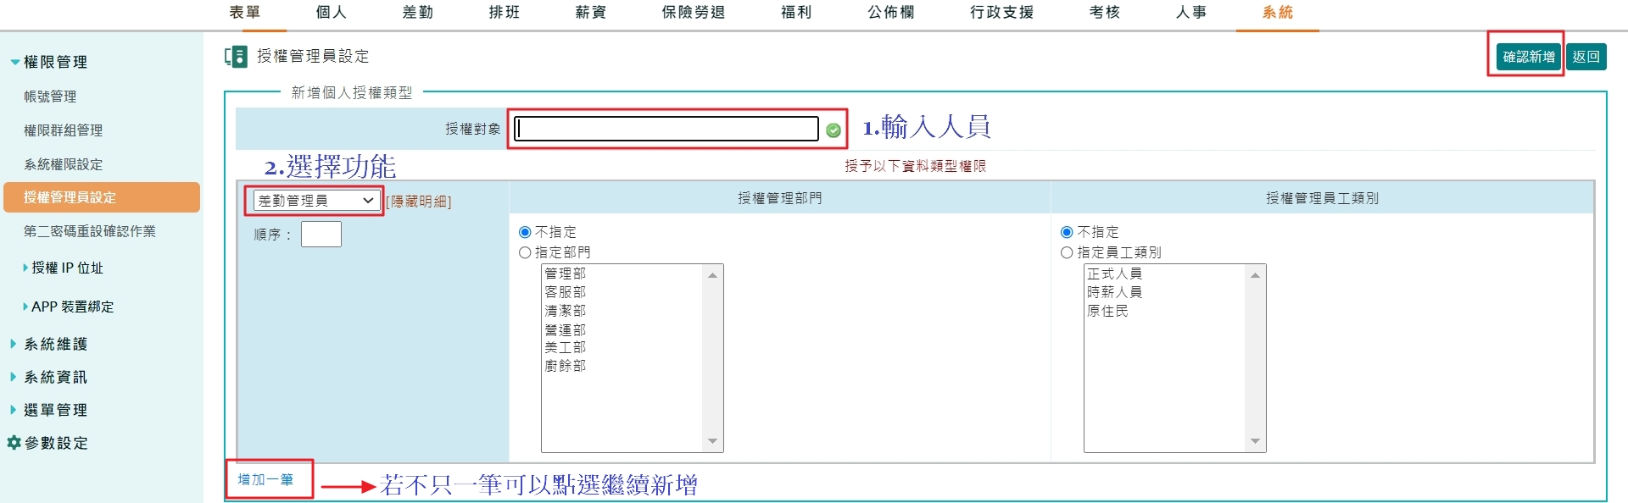Click the 返回 button
Screen dimensions: 1628x503
pyautogui.click(x=1586, y=57)
